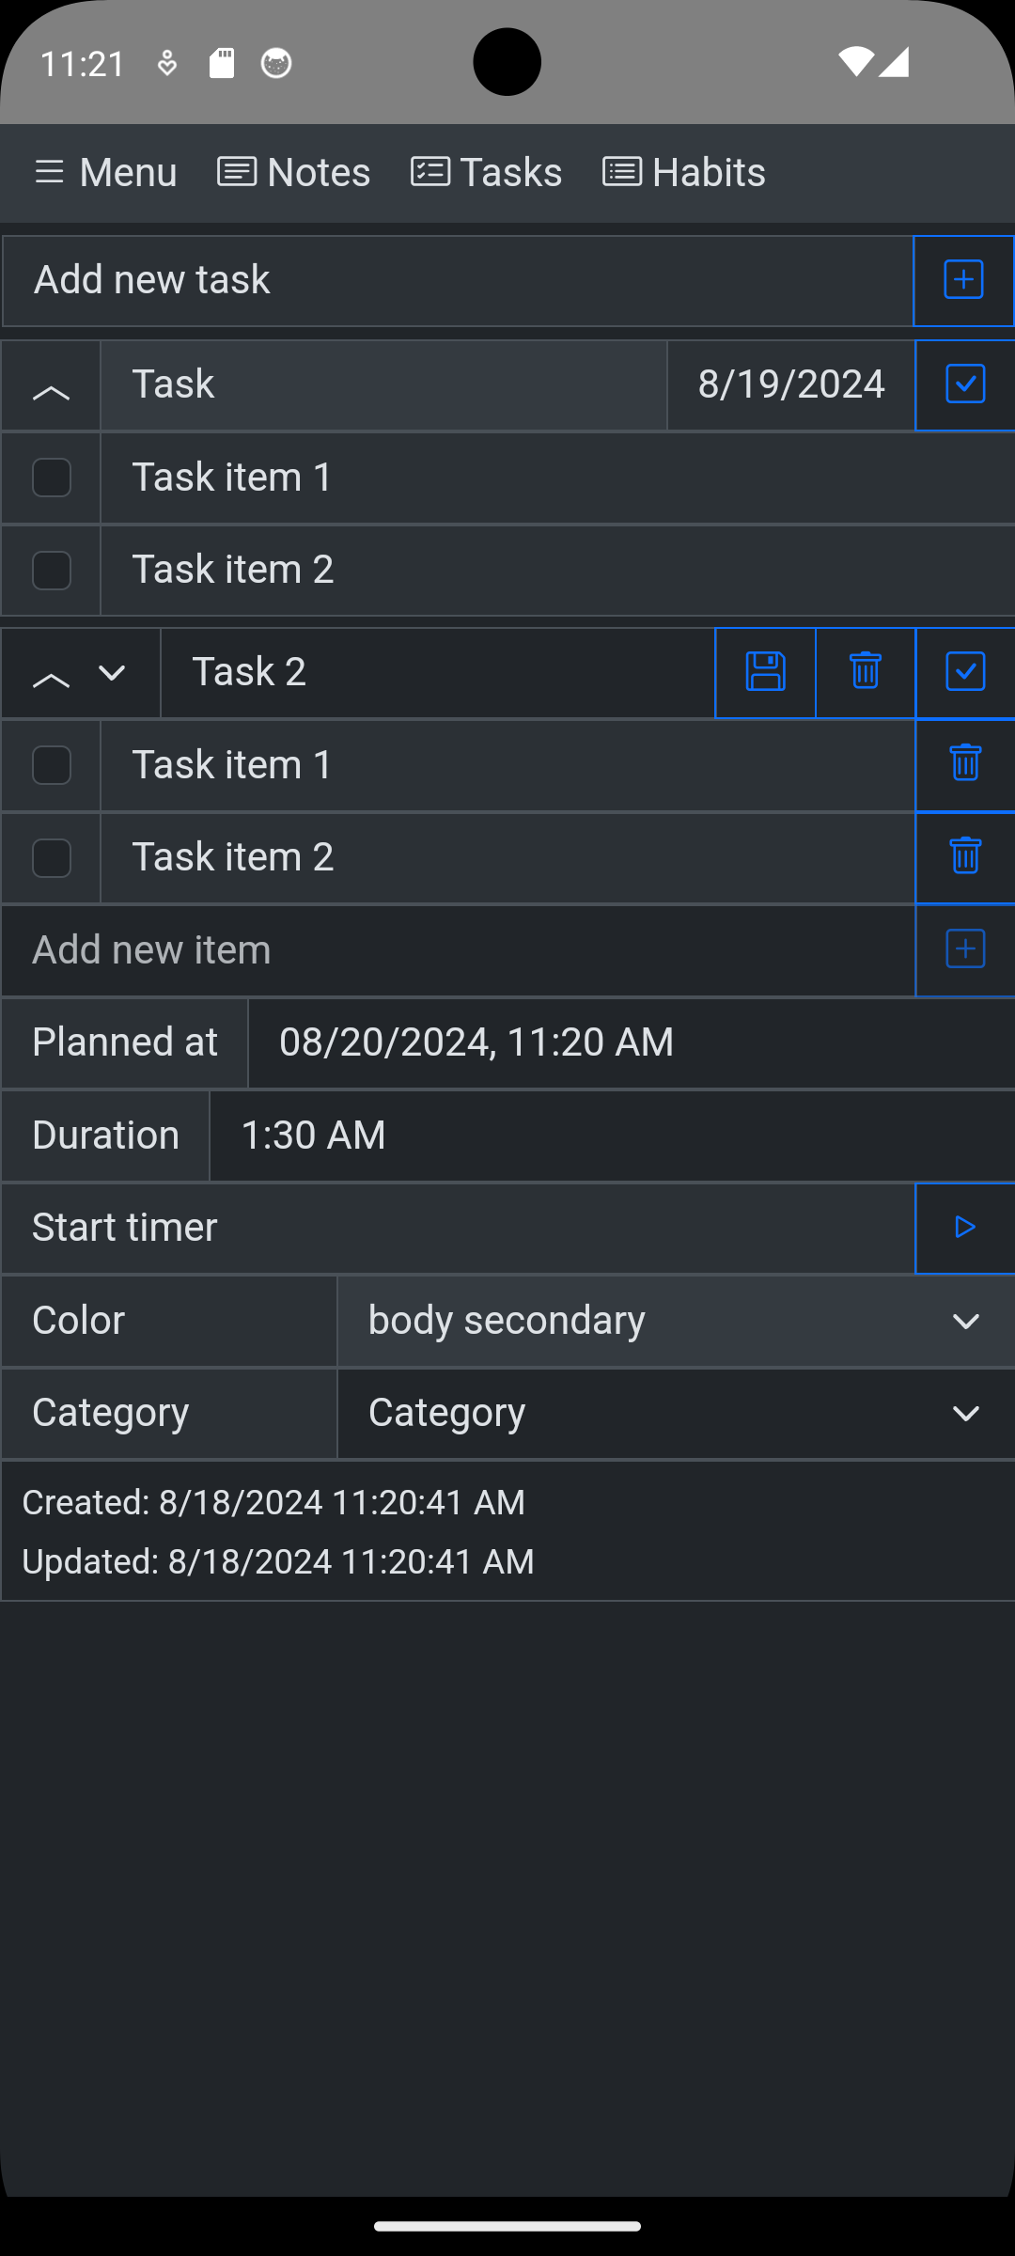The image size is (1015, 2256).
Task: Mark Task 2 complete with check icon
Action: [x=965, y=672]
